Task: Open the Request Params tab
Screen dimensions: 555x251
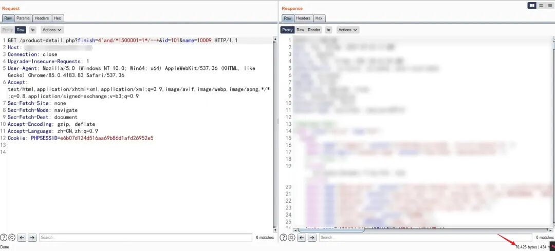Action: click(x=23, y=18)
